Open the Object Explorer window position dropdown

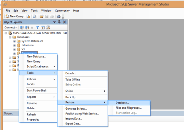(x=54, y=22)
